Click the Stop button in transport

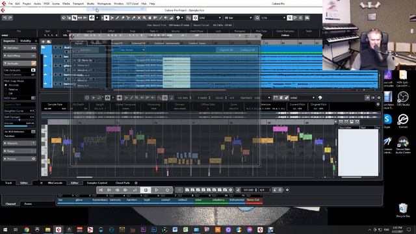click(x=146, y=190)
